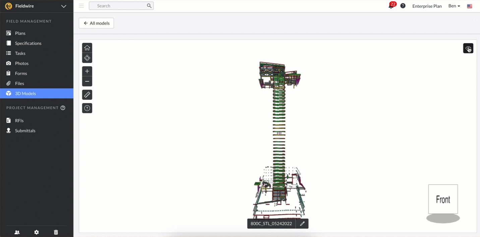Open the notifications bell
The image size is (480, 237).
(x=391, y=6)
